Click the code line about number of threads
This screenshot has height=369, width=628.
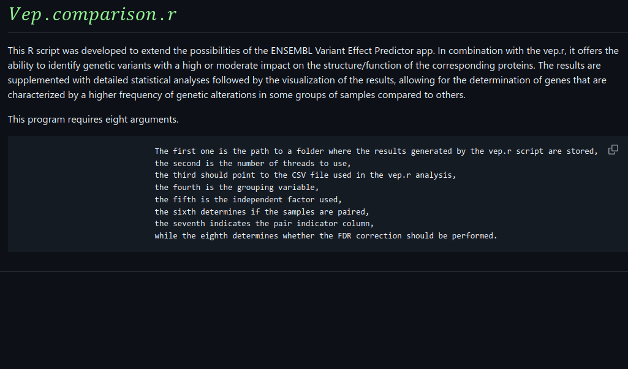tap(252, 163)
